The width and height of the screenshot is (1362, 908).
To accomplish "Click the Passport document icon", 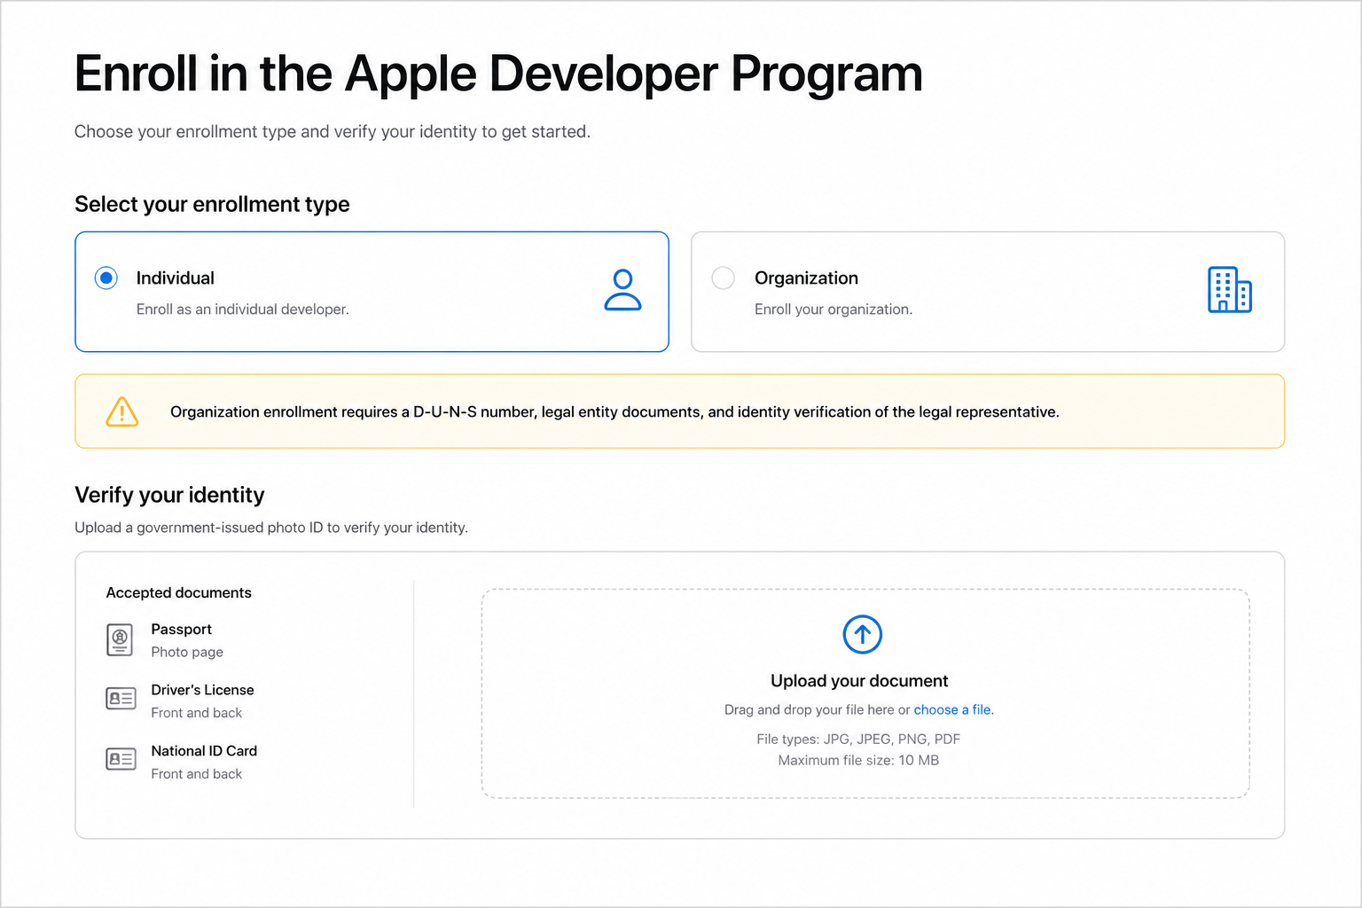I will (120, 640).
